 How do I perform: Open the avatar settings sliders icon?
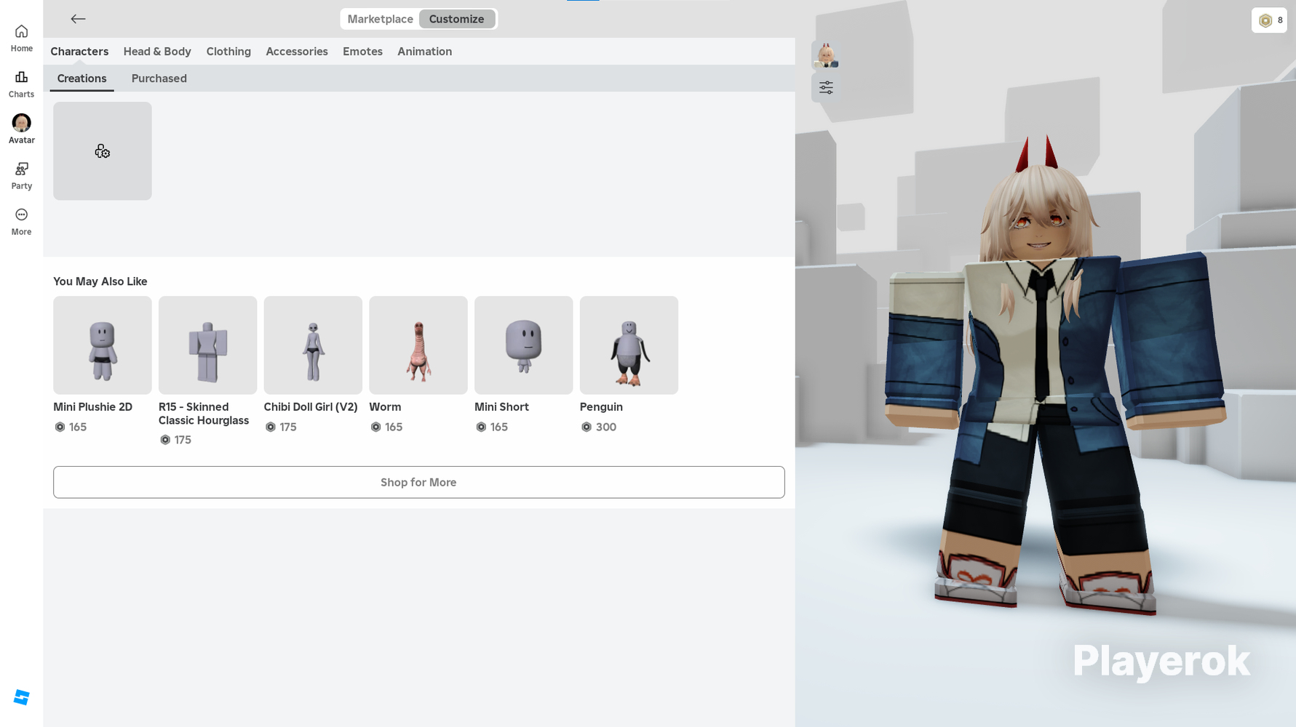click(x=826, y=88)
